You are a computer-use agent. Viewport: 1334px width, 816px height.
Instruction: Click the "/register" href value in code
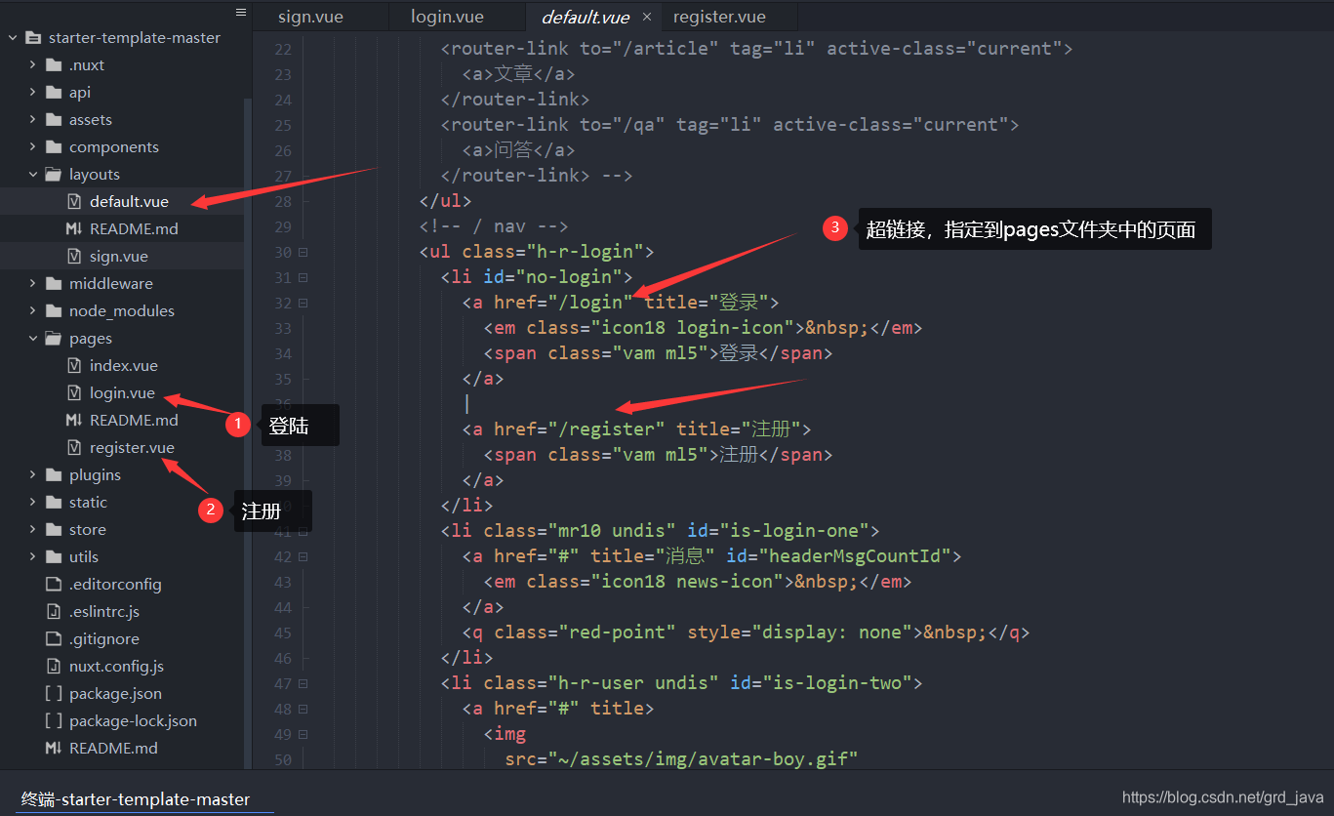[607, 429]
